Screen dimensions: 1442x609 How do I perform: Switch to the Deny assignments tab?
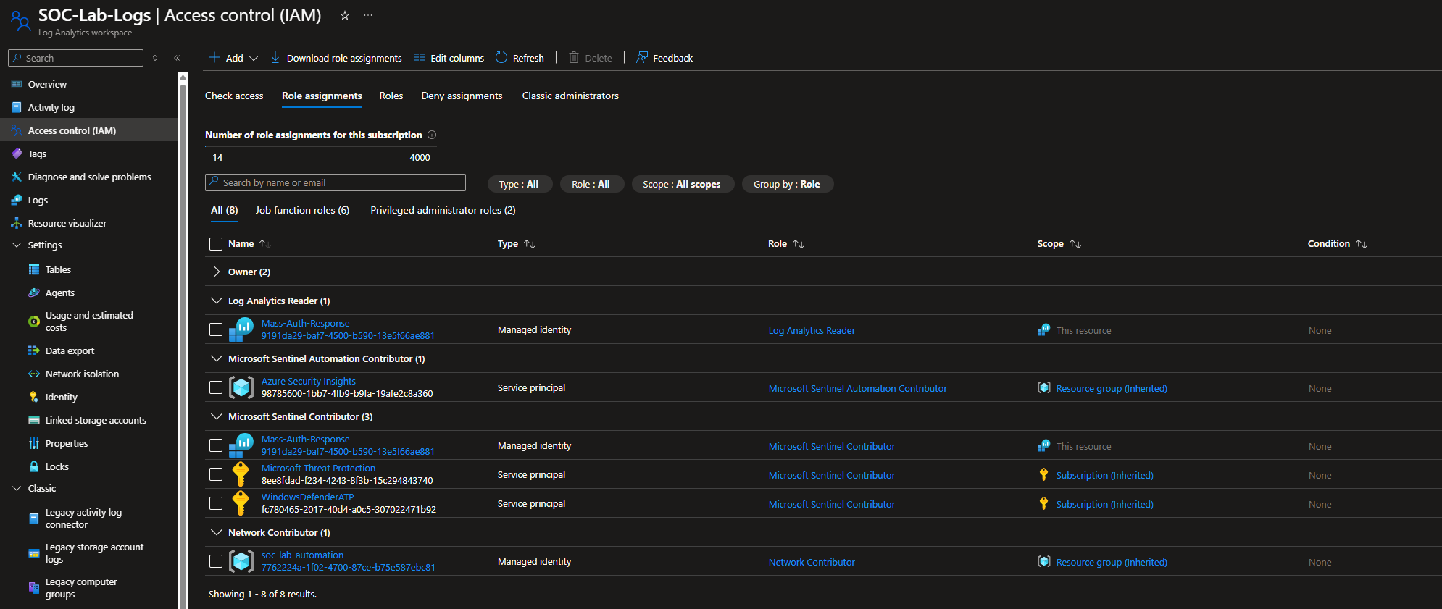[x=462, y=96]
